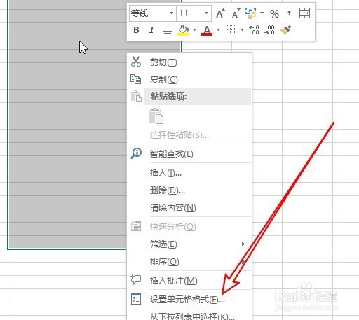Image resolution: width=359 pixels, height=320 pixels.
Task: Decrease decimal places icon
Action: point(269,30)
